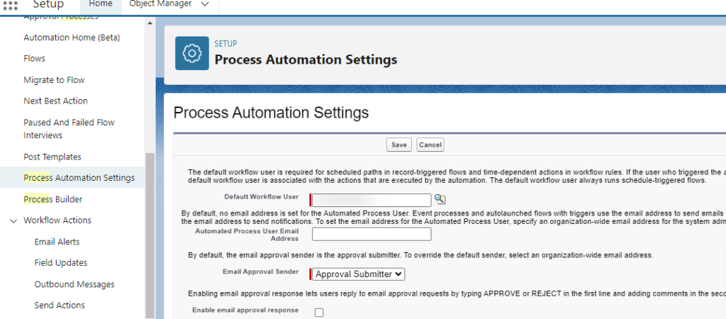Click the sidebar scrollbar thumb
This screenshot has height=319, width=726.
click(x=150, y=235)
